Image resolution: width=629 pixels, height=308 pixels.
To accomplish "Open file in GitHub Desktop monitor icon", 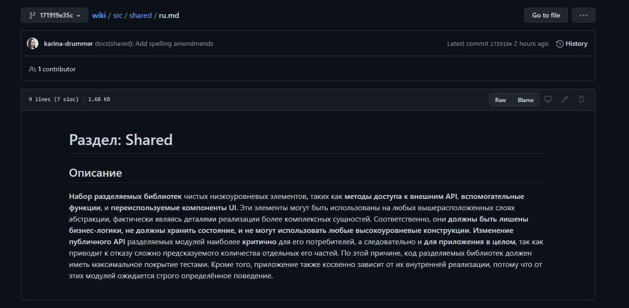I will point(548,99).
